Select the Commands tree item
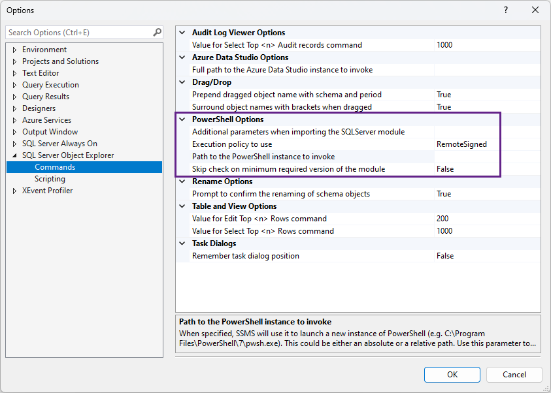Screen dimensions: 551x393 pos(55,167)
